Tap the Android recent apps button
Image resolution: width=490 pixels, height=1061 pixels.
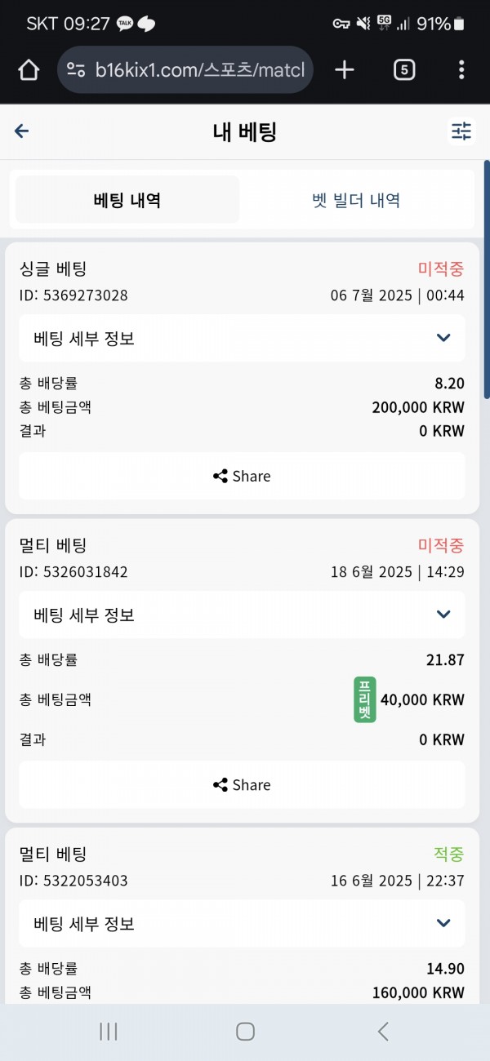coord(108,1031)
